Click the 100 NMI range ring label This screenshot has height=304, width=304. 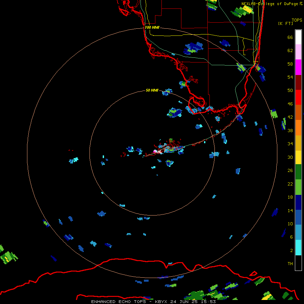pos(152,27)
